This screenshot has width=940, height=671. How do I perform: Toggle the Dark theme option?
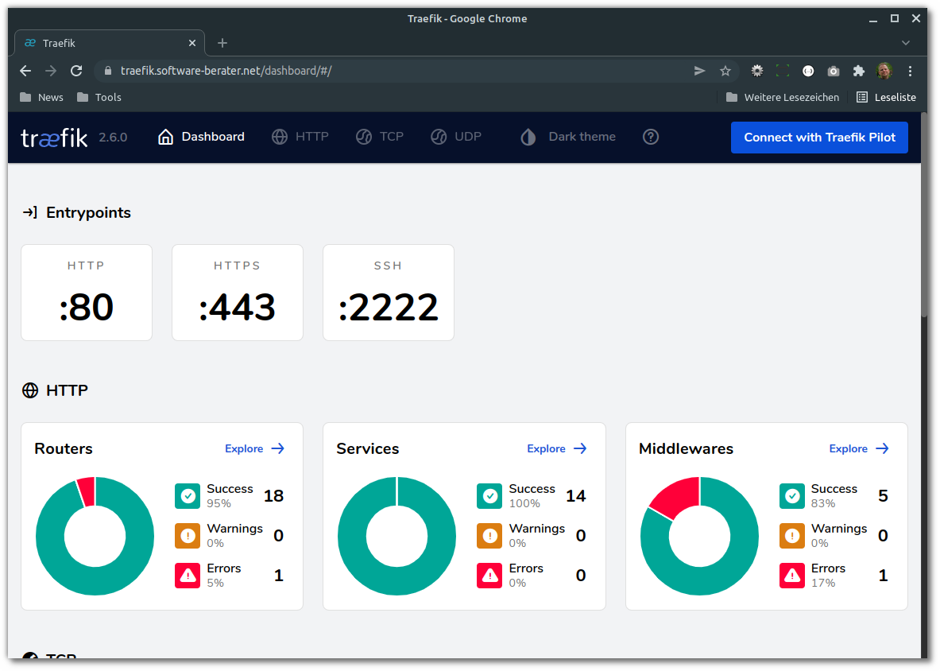tap(567, 137)
